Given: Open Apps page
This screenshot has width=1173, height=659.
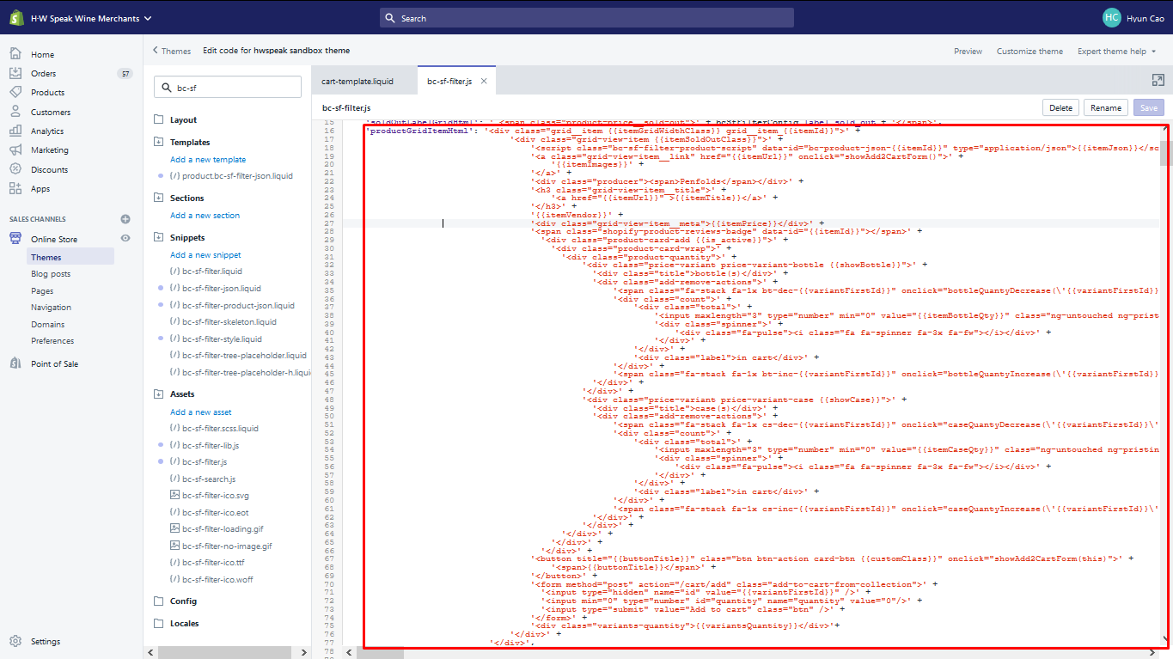Looking at the screenshot, I should click(x=40, y=188).
